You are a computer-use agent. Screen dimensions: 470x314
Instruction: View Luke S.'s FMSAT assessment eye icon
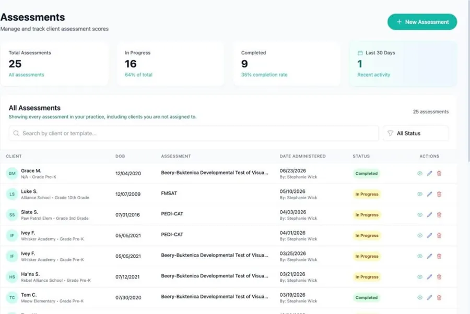(420, 194)
